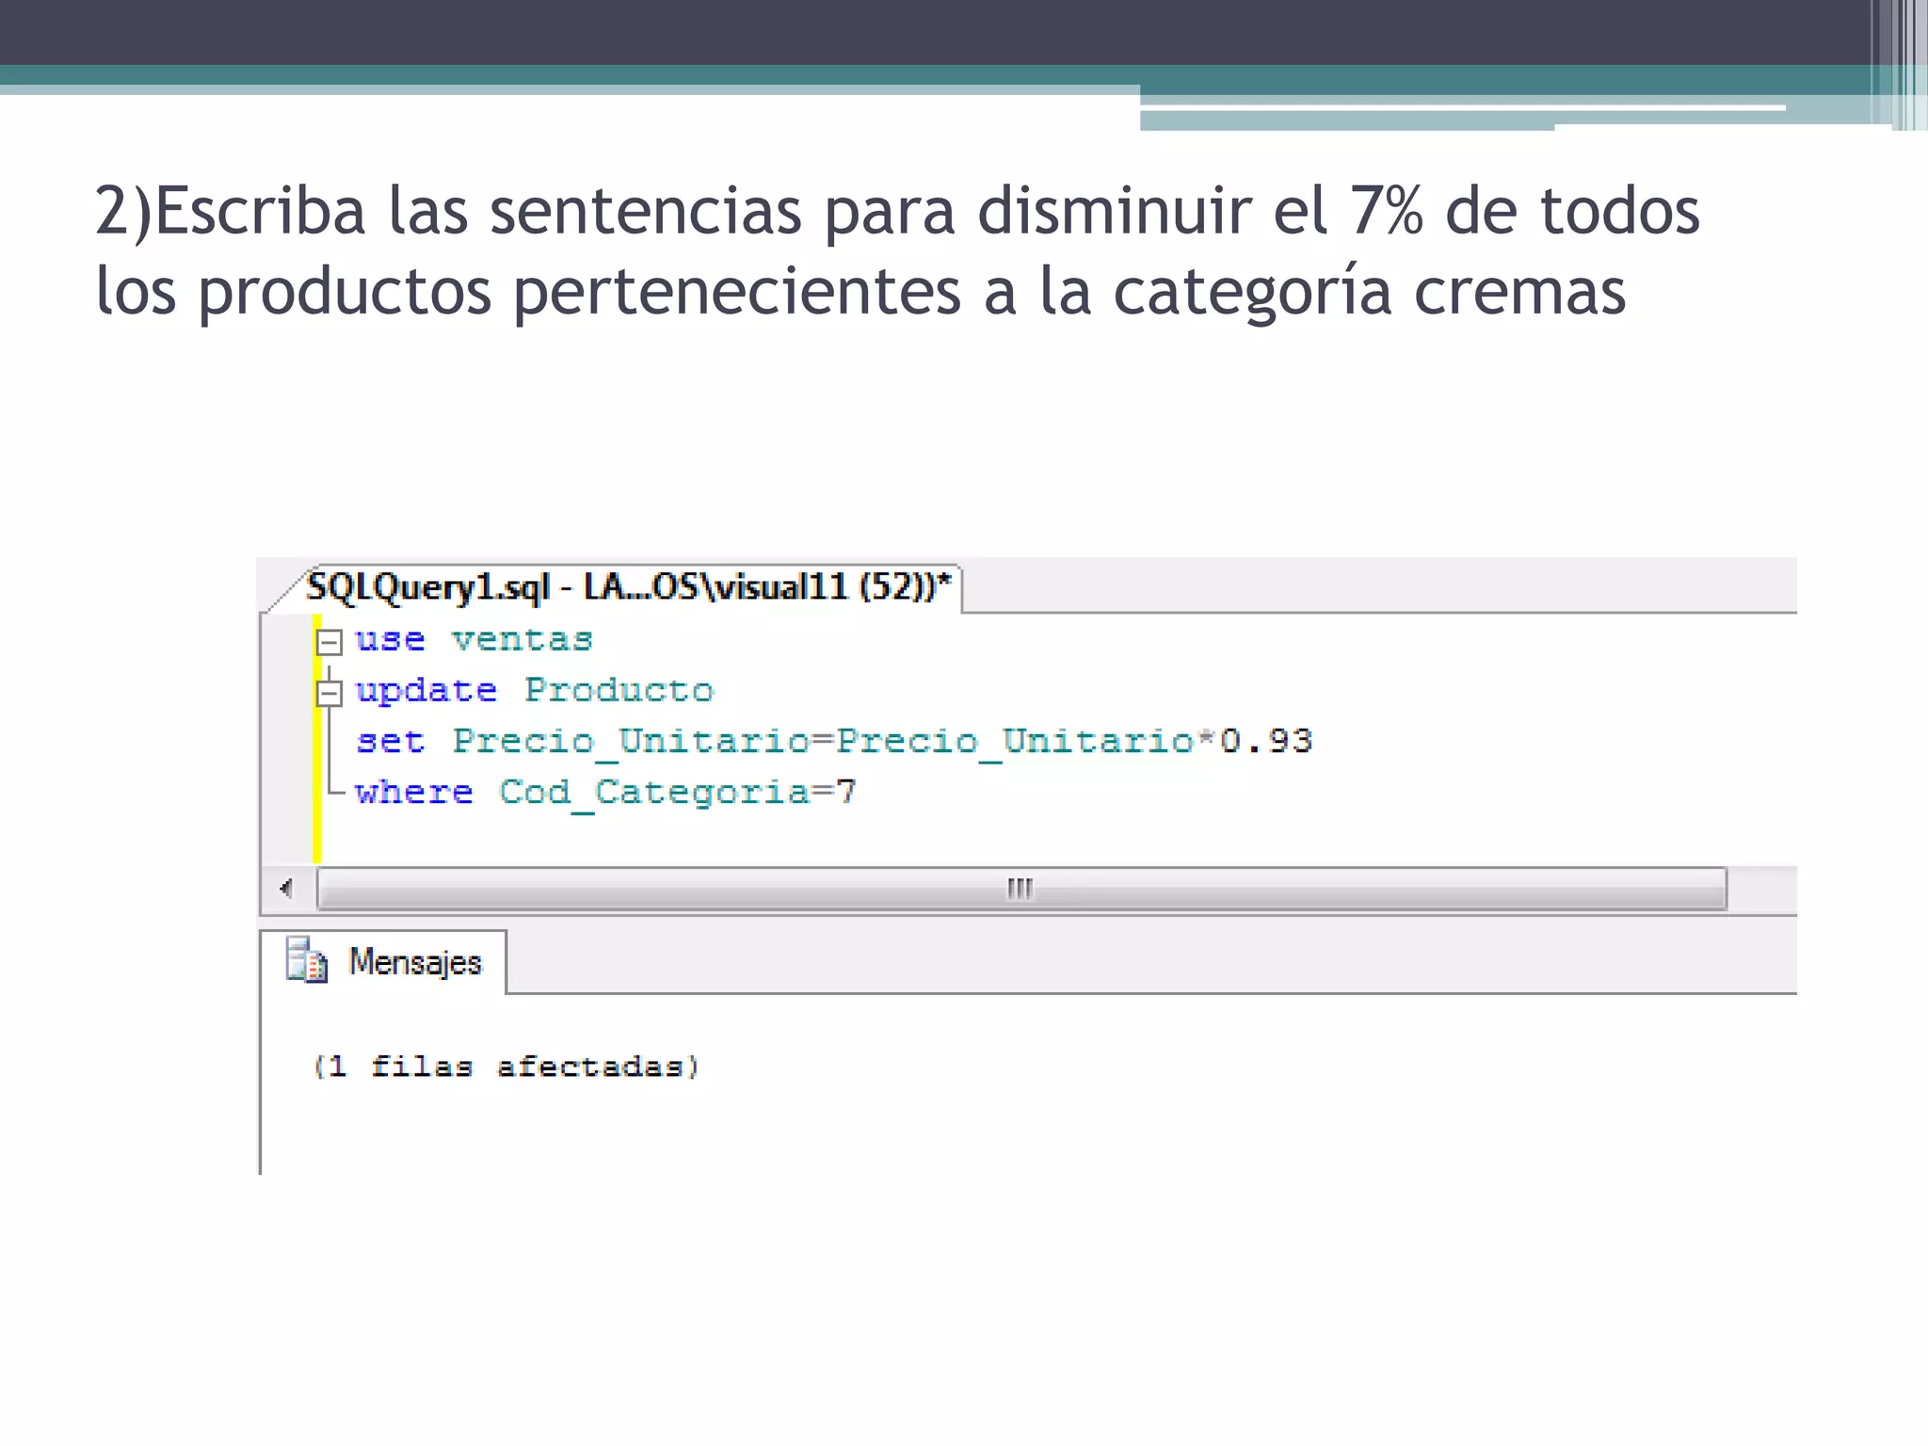This screenshot has height=1446, width=1928.
Task: Click the horizontal scrollbar's left arrow
Action: [x=286, y=888]
